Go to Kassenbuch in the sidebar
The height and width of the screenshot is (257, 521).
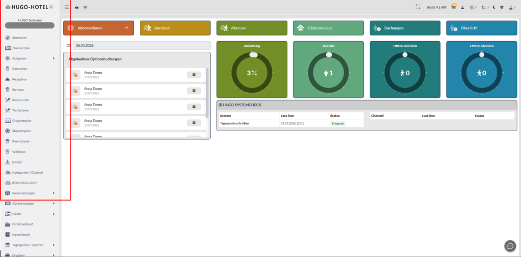(x=21, y=235)
